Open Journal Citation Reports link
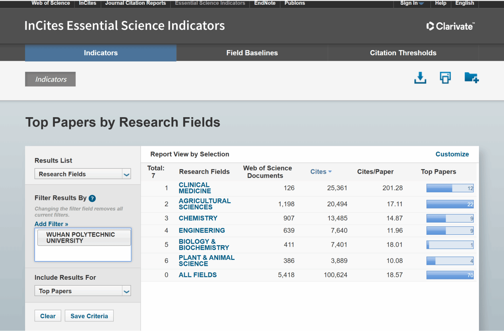Screen dimensions: 504x331 [x=136, y=3]
